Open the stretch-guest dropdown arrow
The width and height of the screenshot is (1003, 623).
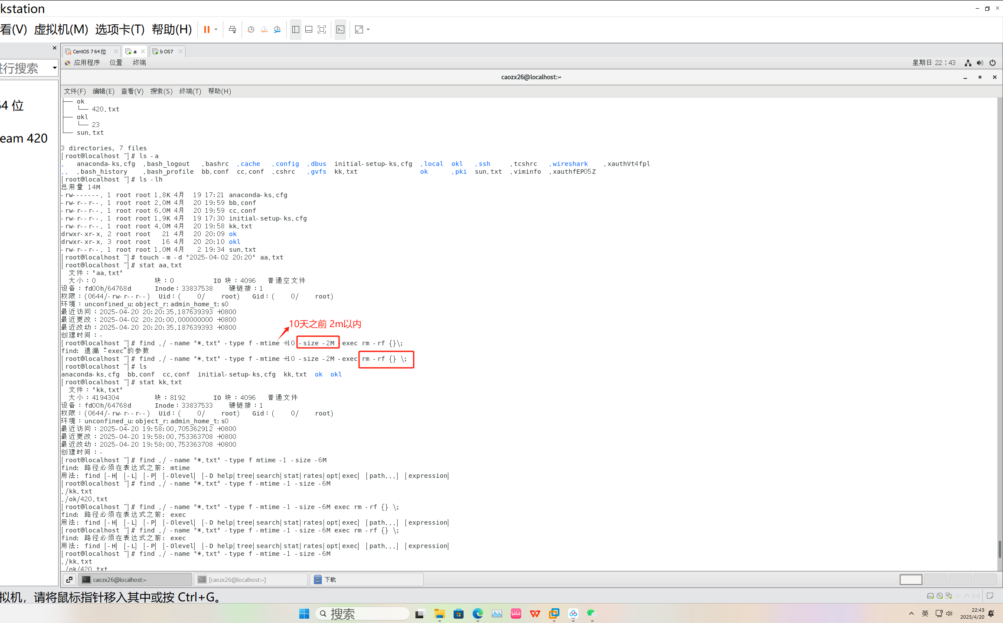click(368, 29)
